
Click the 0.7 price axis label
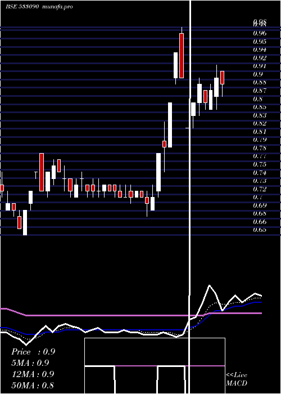[x=258, y=197]
